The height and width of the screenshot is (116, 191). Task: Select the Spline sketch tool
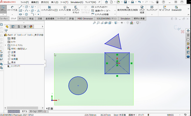point(32,7)
